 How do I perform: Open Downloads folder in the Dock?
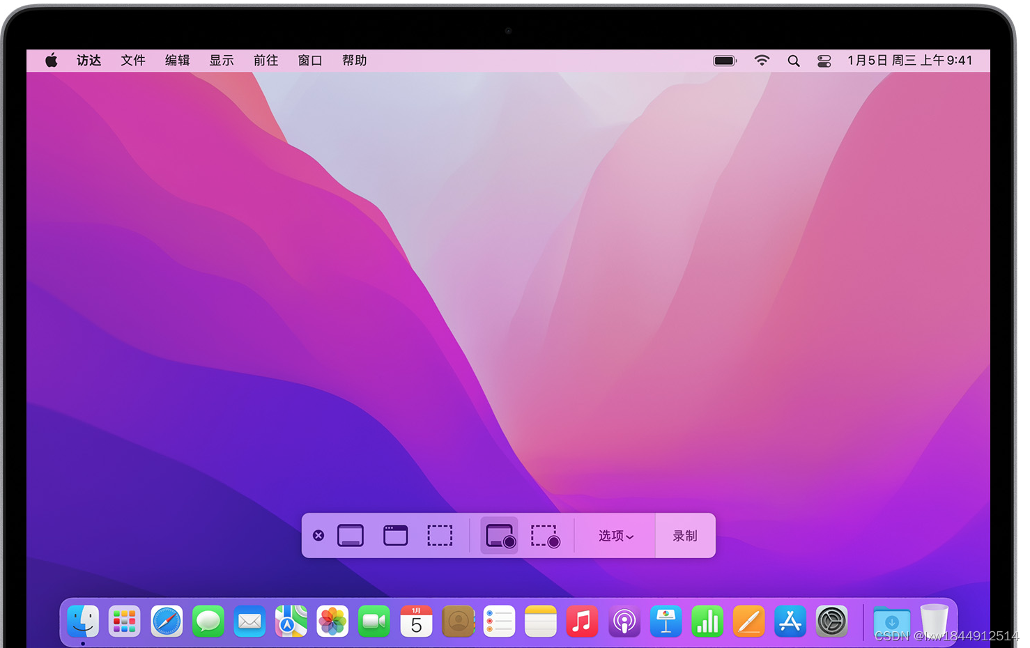click(892, 621)
